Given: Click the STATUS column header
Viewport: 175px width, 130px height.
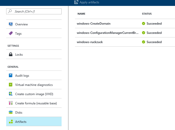Looking at the screenshot, I should pyautogui.click(x=147, y=14).
